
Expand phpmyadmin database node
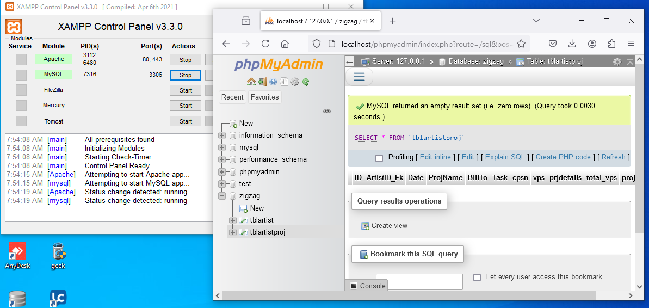point(222,172)
